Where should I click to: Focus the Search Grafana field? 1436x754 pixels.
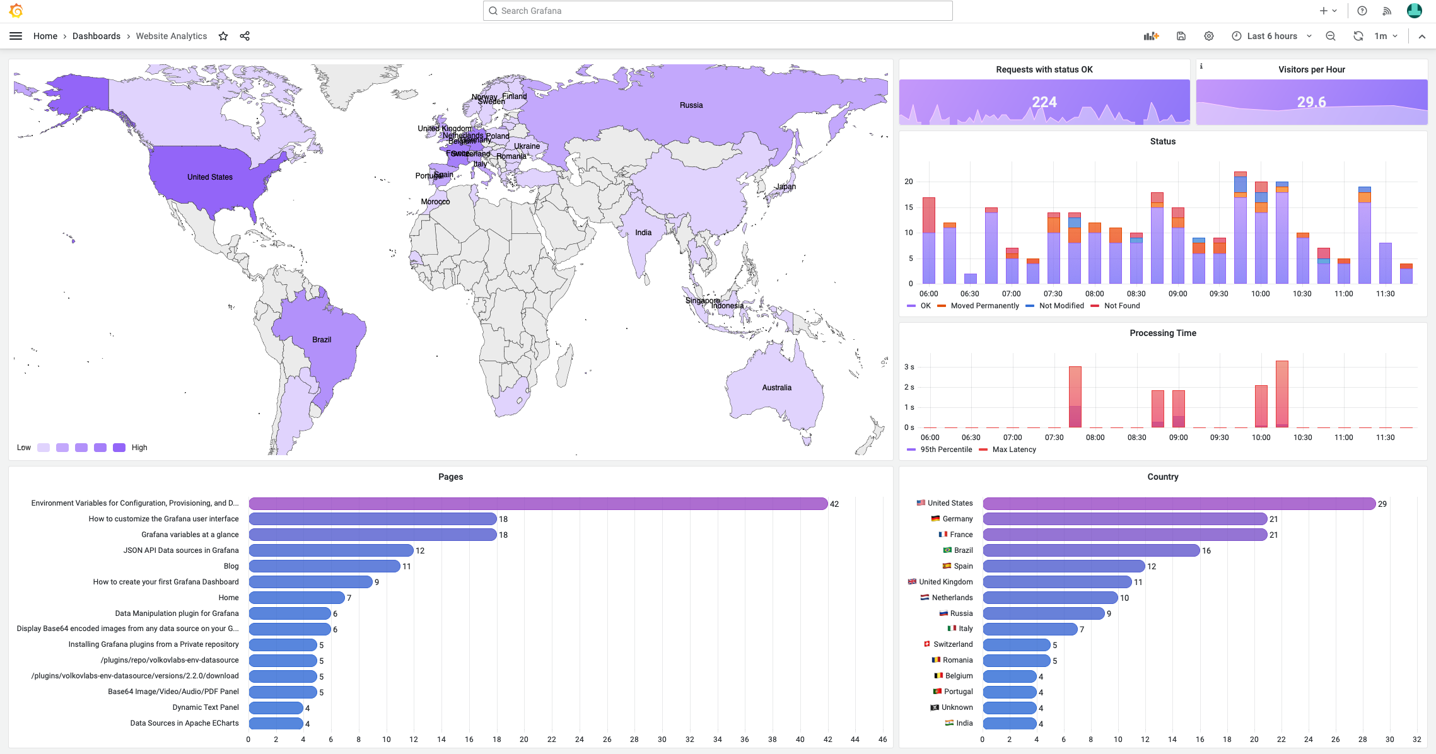click(718, 11)
